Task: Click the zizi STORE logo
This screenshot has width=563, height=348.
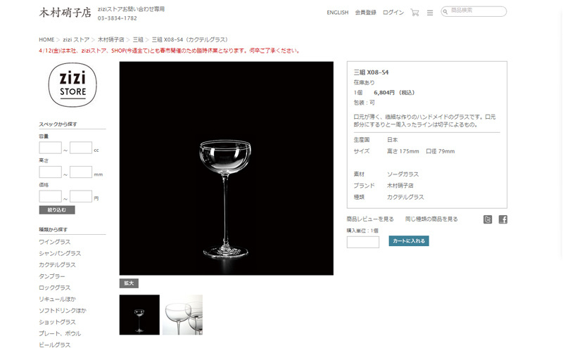Action: (72, 85)
